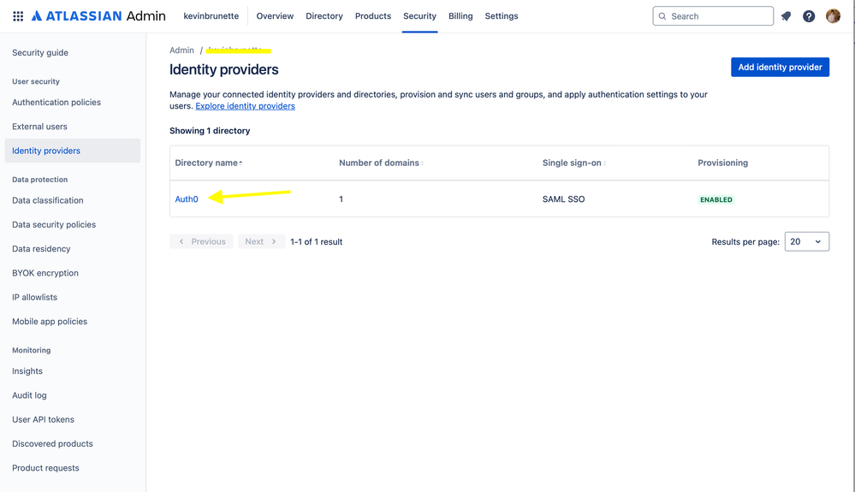
Task: Click the Next page button
Action: (x=261, y=241)
